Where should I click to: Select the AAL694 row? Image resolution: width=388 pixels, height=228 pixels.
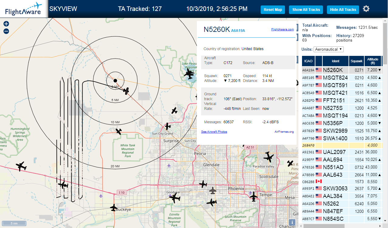[342, 159]
